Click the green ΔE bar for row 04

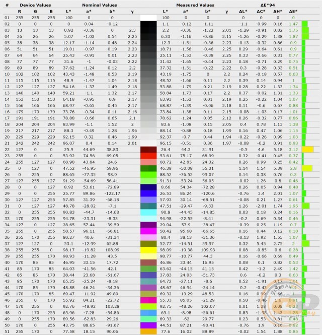[x=305, y=37]
